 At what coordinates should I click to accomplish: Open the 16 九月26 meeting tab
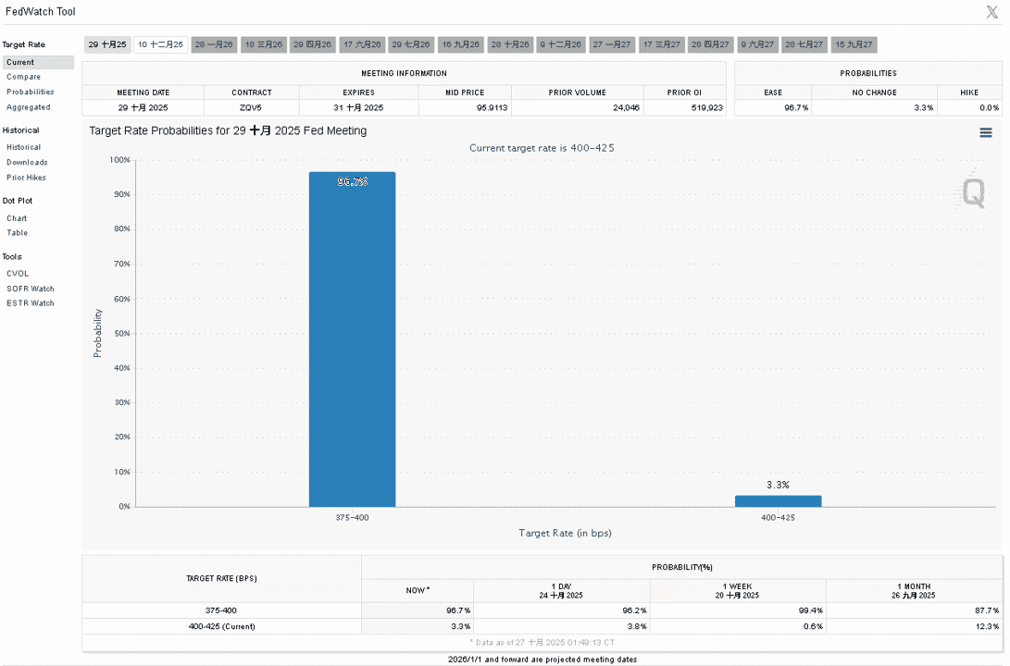460,44
